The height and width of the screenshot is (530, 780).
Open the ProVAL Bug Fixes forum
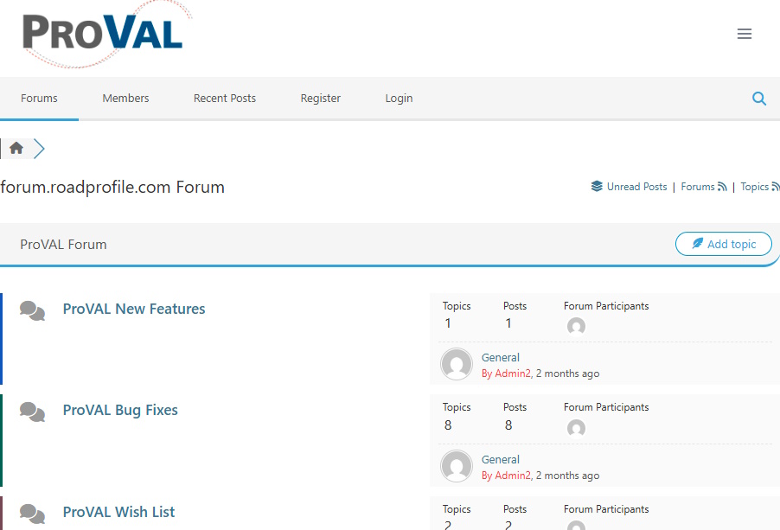(x=120, y=410)
